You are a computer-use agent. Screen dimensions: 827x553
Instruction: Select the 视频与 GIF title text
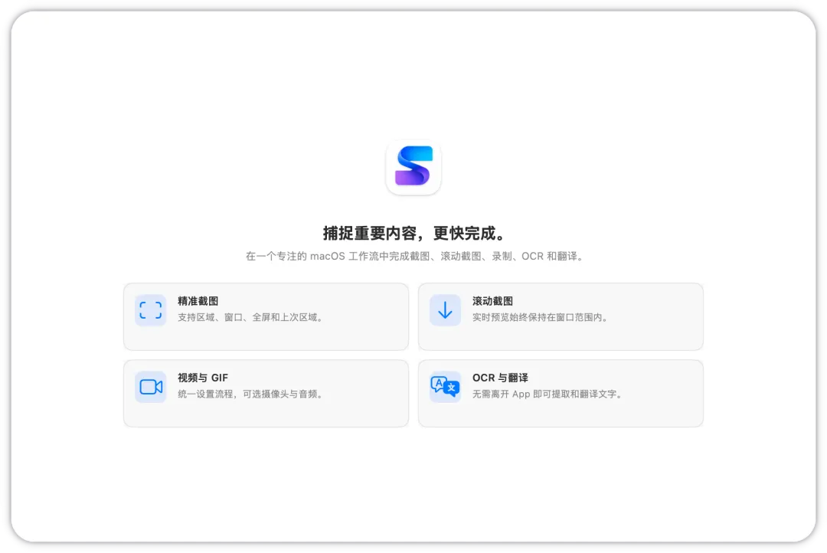click(202, 378)
